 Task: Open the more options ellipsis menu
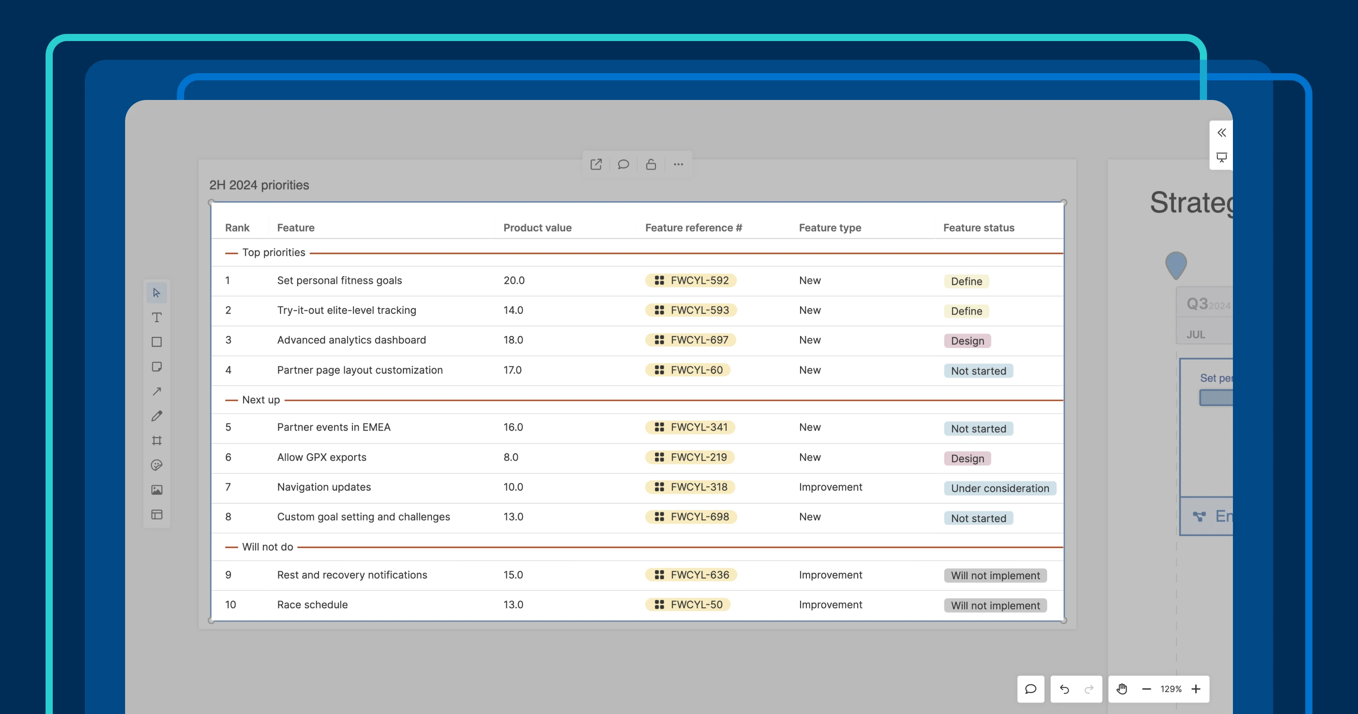(x=679, y=164)
